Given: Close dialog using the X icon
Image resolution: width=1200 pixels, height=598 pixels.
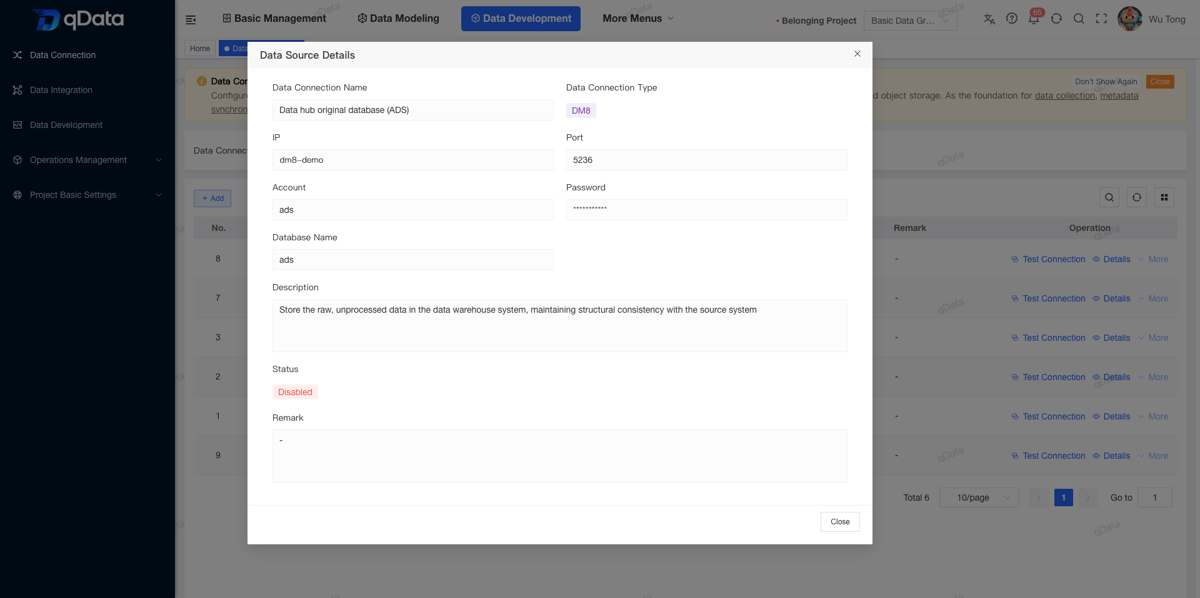Looking at the screenshot, I should (857, 54).
